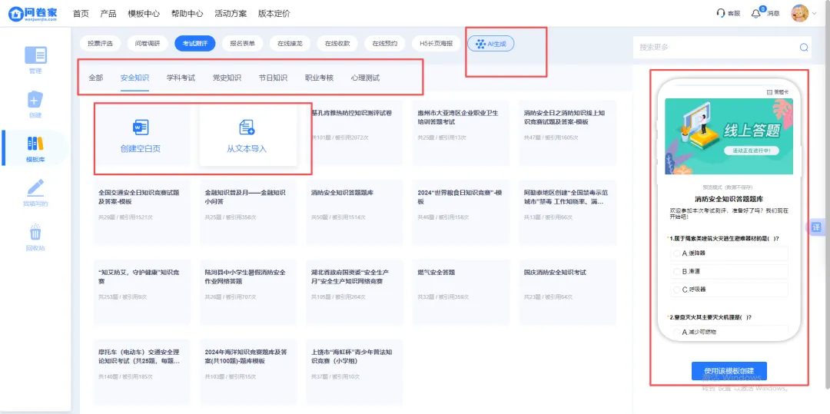Select the 考试测评 category pill
830x414 pixels.
(x=194, y=44)
